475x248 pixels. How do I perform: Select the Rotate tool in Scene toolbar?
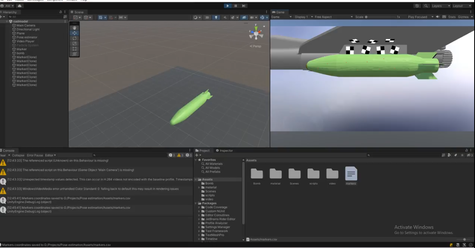point(75,38)
